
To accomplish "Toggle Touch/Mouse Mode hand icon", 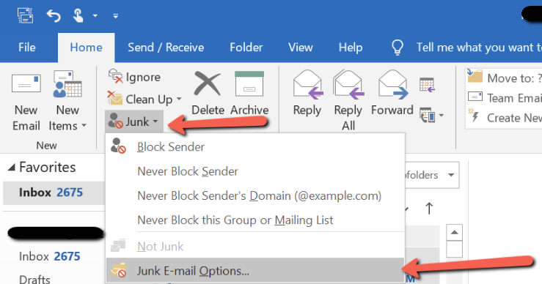I will pyautogui.click(x=78, y=15).
